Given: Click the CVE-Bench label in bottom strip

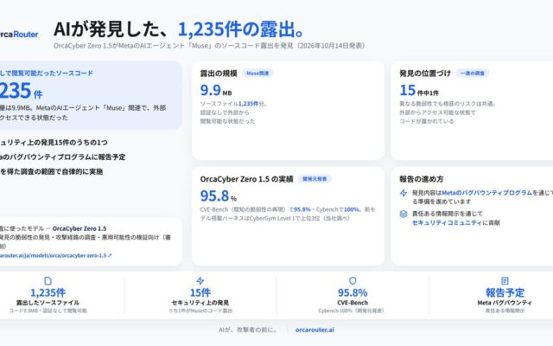Looking at the screenshot, I should tap(353, 303).
